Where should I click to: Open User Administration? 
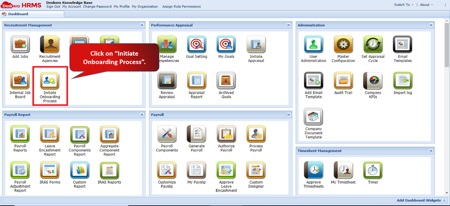point(313,44)
